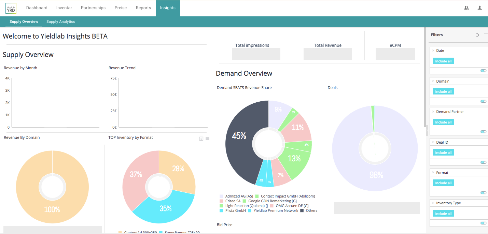Reset filters with the circular arrow icon
The image size is (488, 234).
click(477, 35)
